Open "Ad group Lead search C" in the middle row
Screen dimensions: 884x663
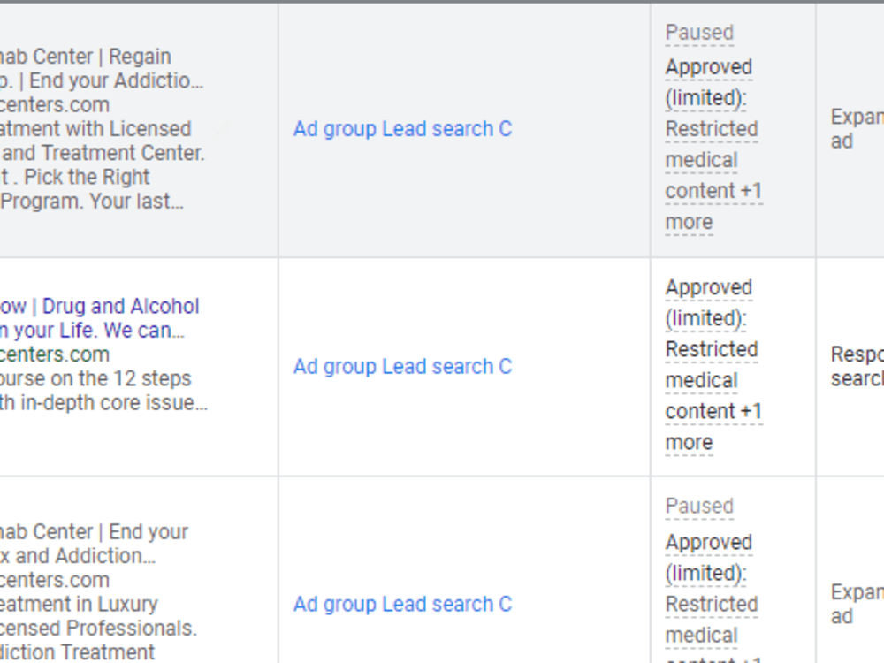coord(402,366)
